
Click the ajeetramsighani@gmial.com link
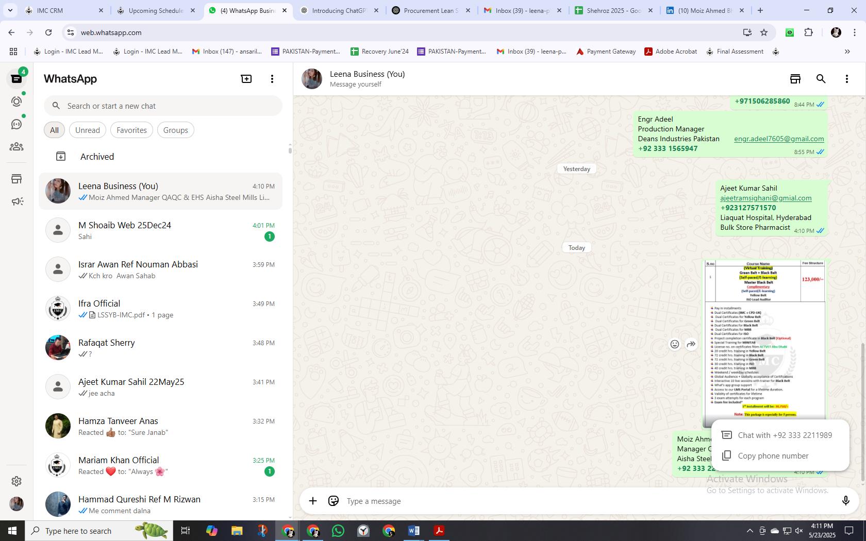point(765,198)
